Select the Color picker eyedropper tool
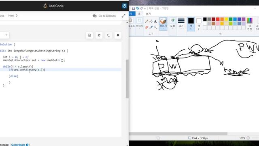Image resolution: width=259 pixels, height=146 pixels. click(x=151, y=27)
